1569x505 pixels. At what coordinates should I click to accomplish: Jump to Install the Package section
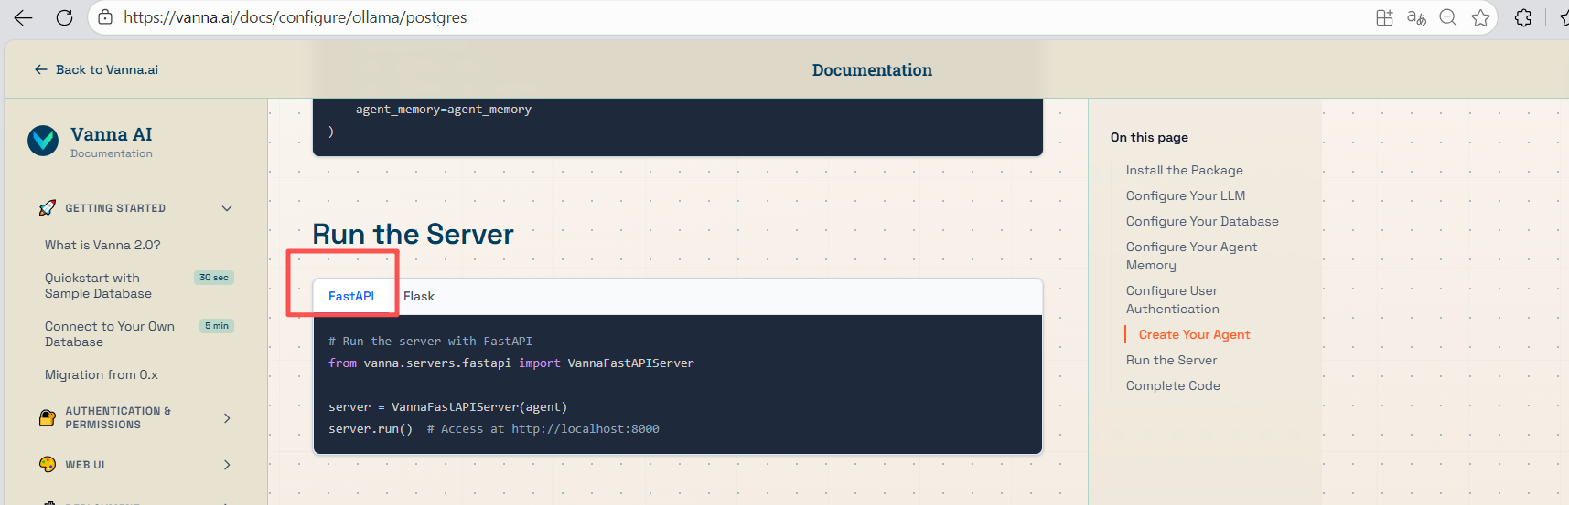pos(1184,170)
